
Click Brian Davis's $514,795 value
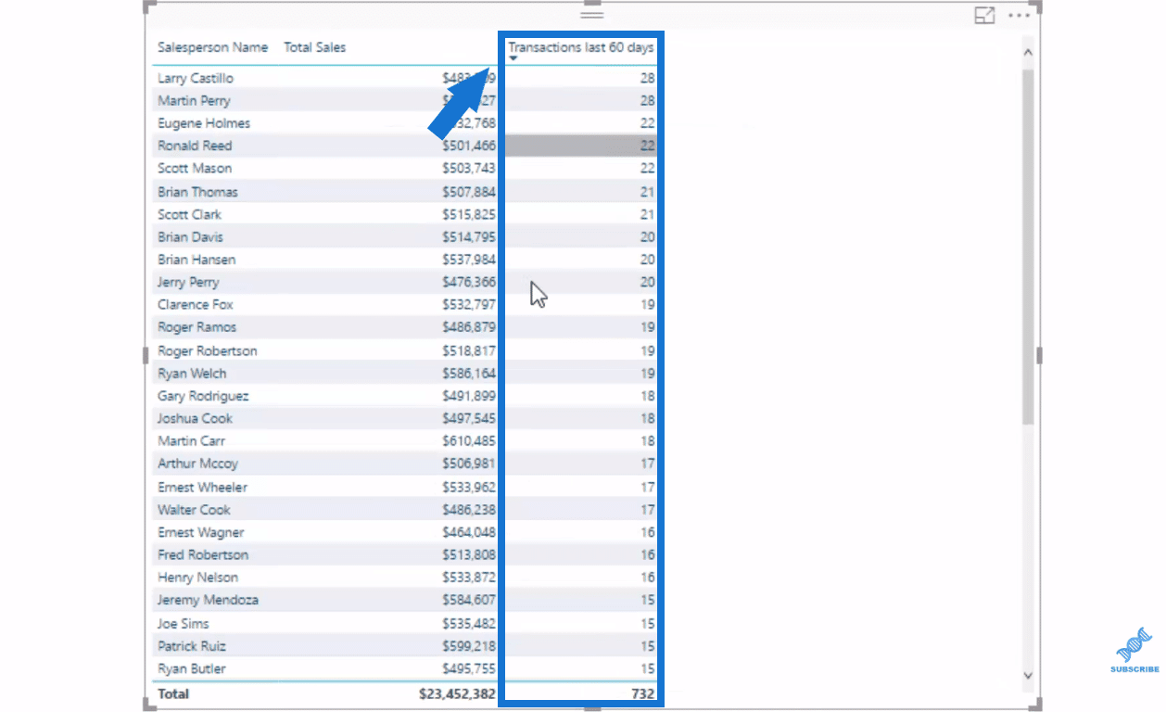click(x=469, y=236)
